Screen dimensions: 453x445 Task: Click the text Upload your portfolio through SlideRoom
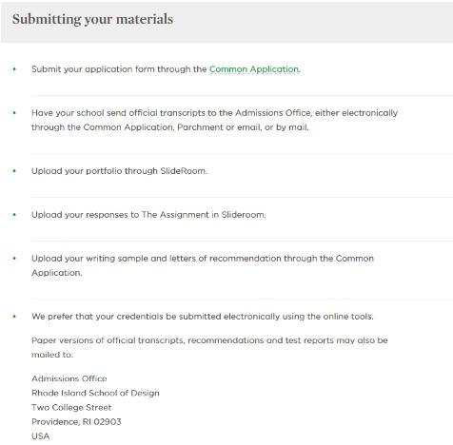click(119, 171)
